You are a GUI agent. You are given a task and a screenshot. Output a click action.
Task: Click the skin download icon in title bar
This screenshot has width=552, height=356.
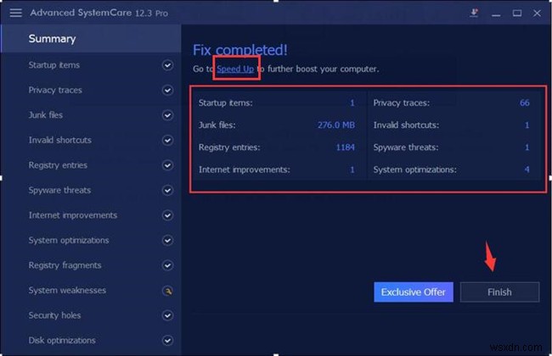[x=474, y=13]
